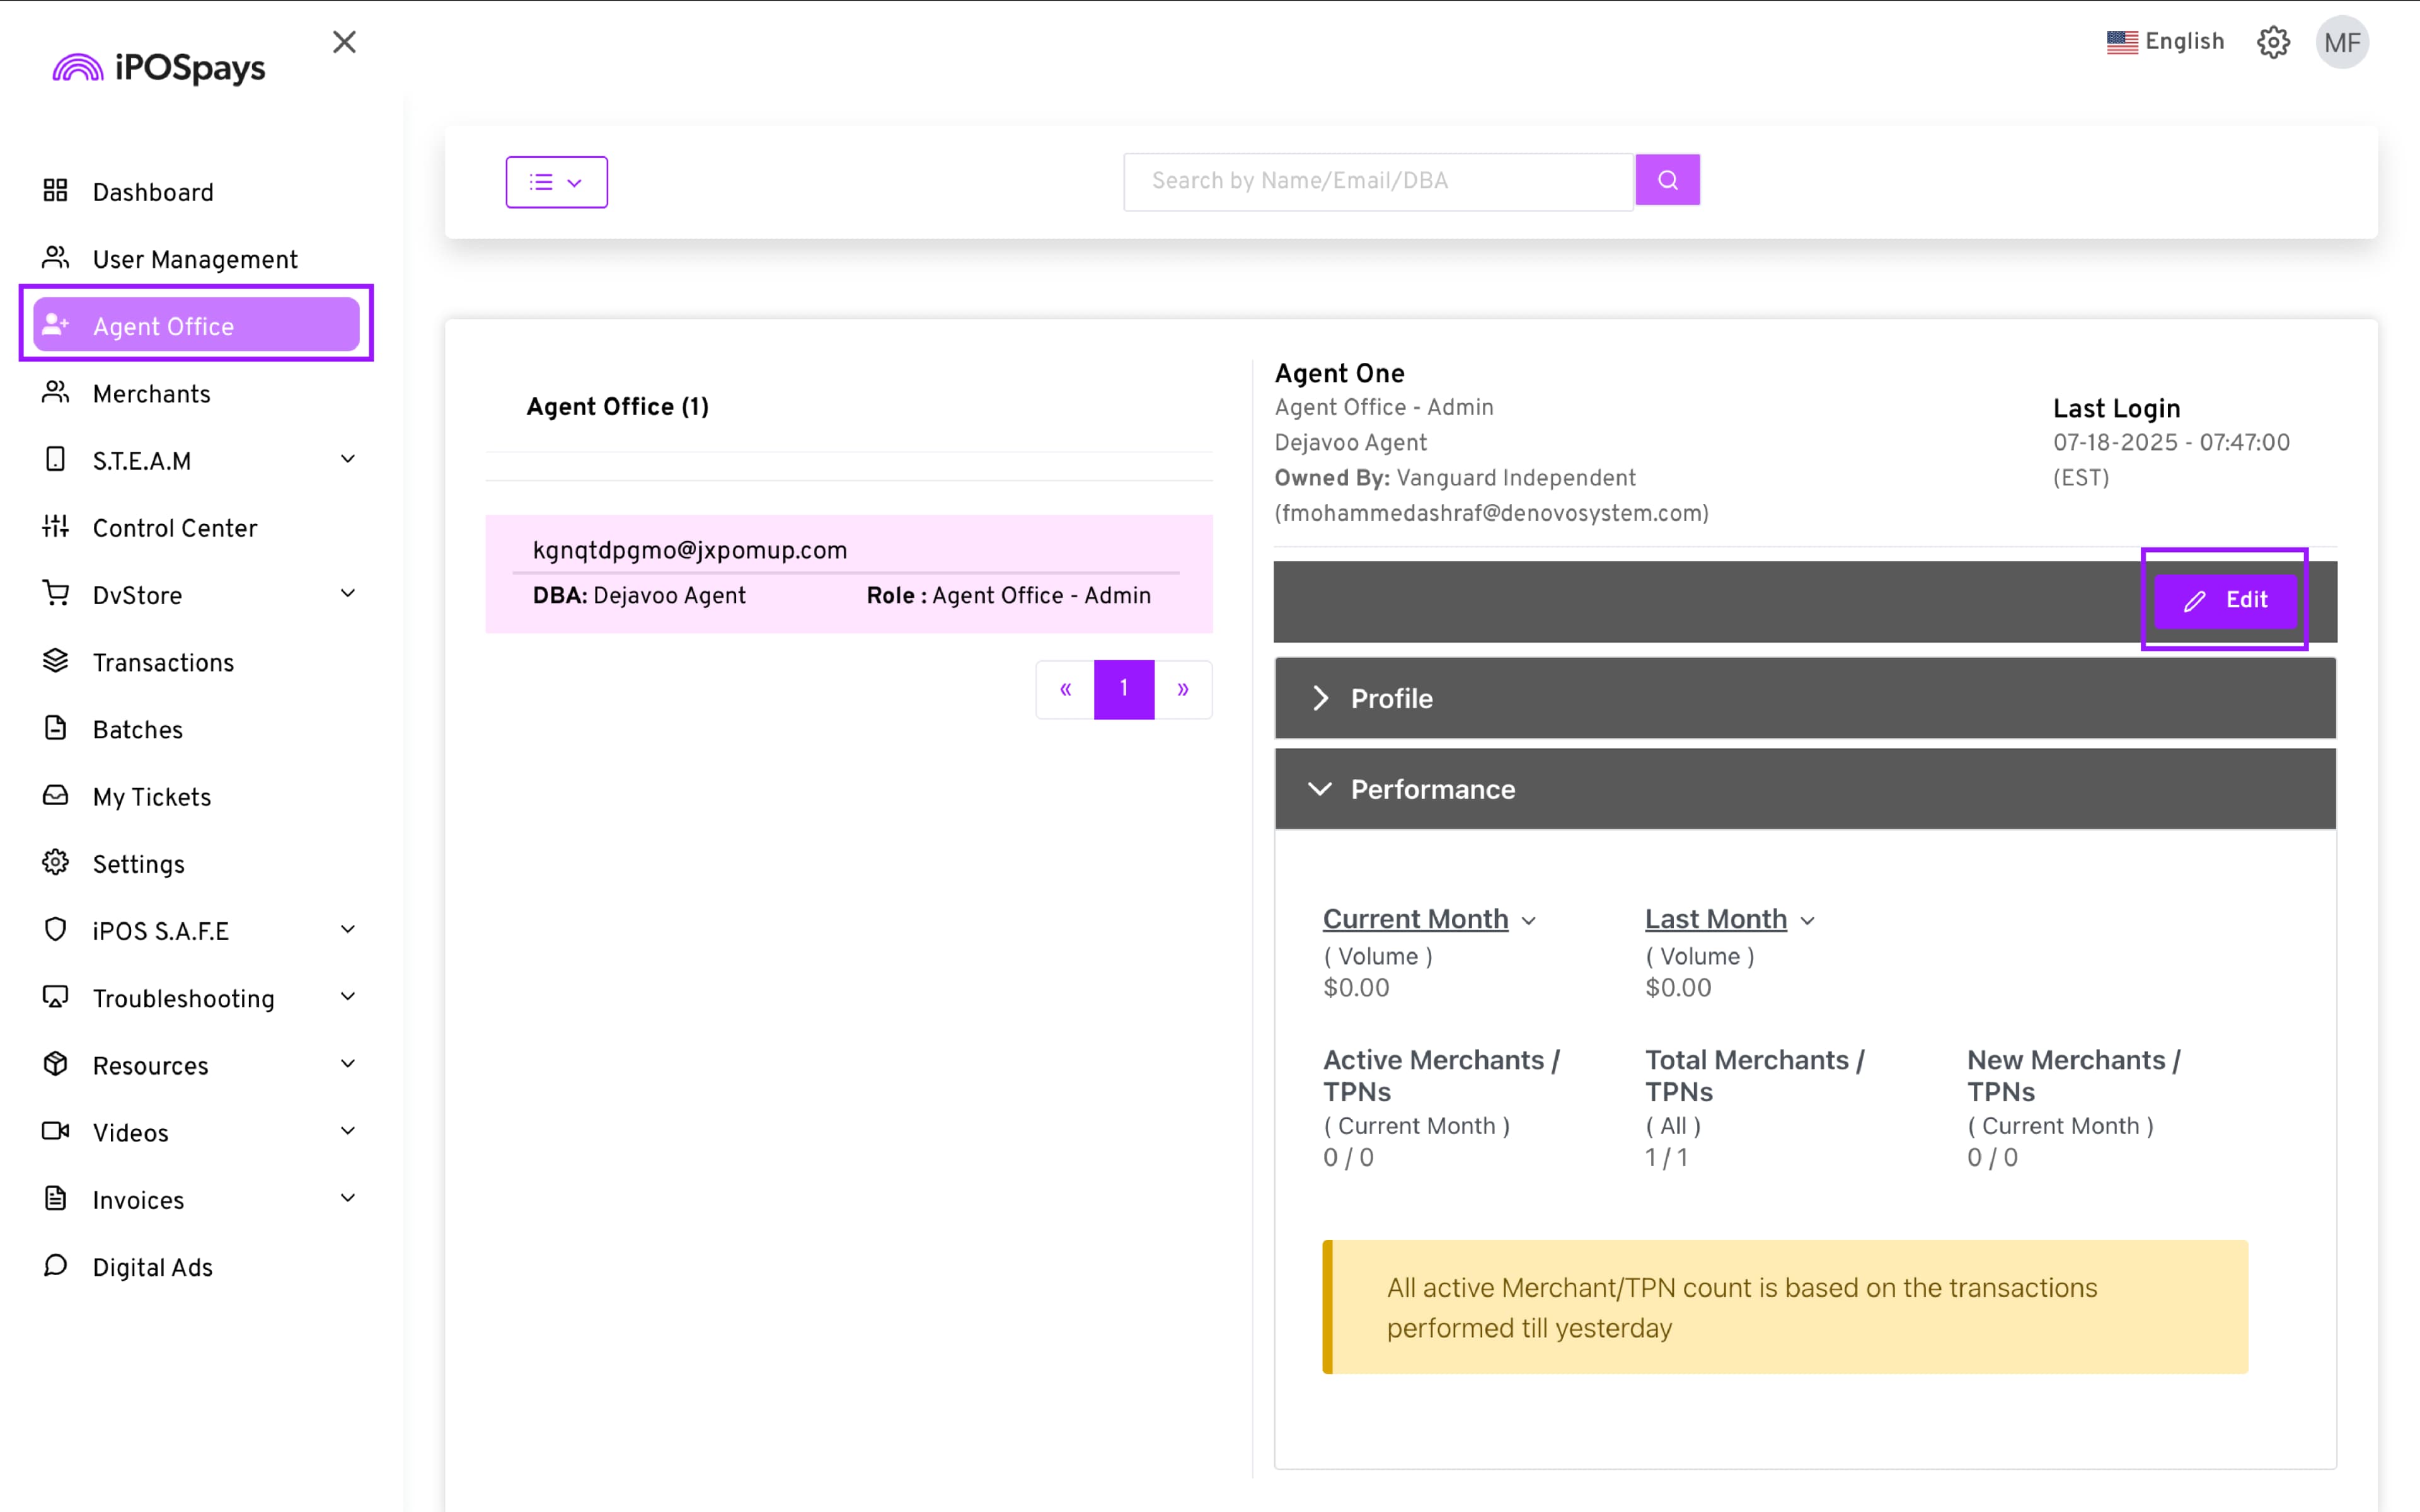This screenshot has height=1512, width=2420.
Task: Click the MF user avatar
Action: coord(2341,43)
